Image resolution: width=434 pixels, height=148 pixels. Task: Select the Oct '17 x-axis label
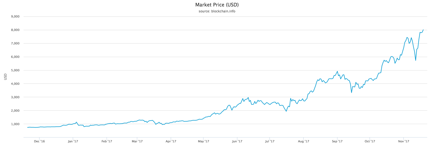point(370,141)
